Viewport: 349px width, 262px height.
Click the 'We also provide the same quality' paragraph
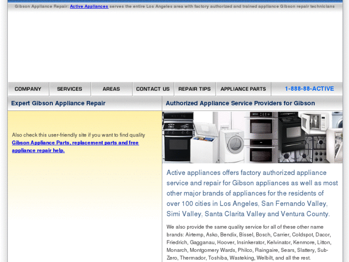(249, 242)
